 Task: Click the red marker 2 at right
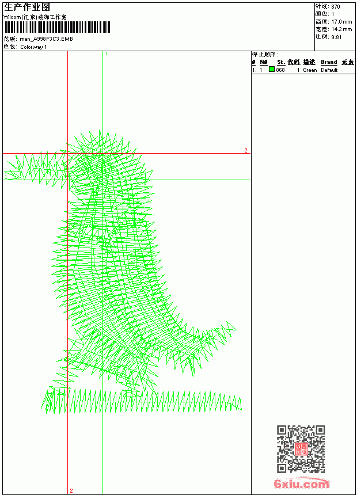coord(246,151)
